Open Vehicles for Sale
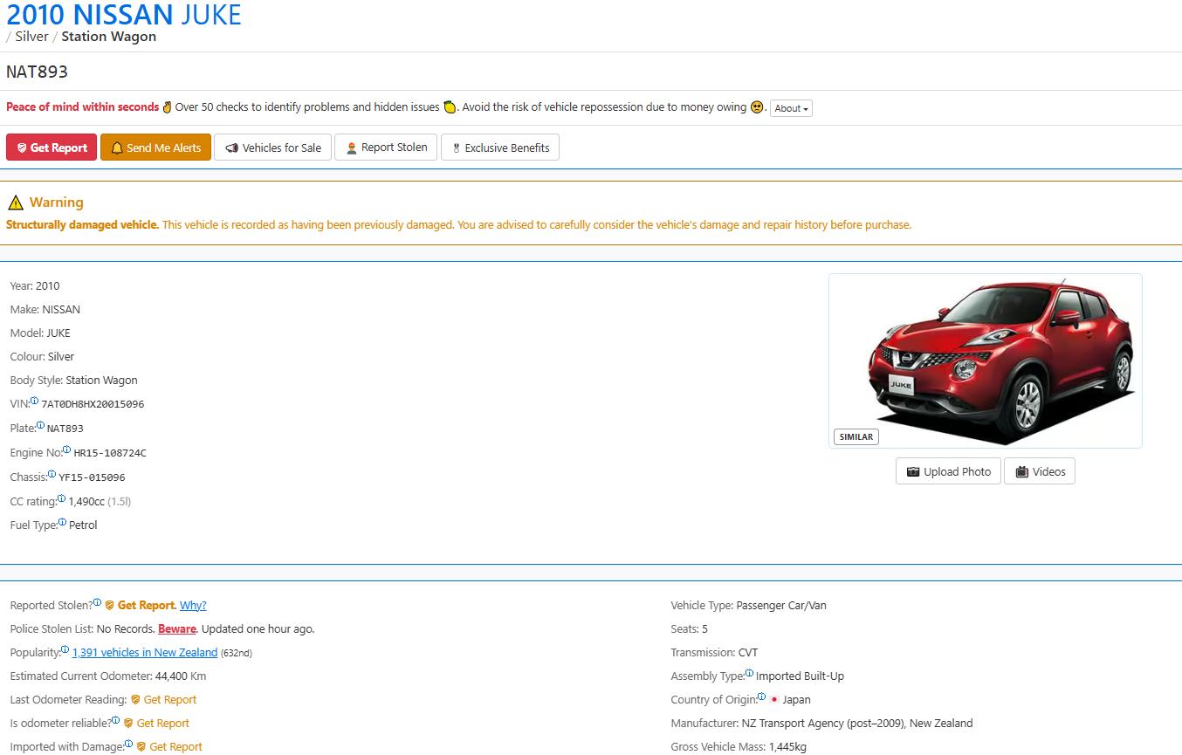 click(273, 148)
